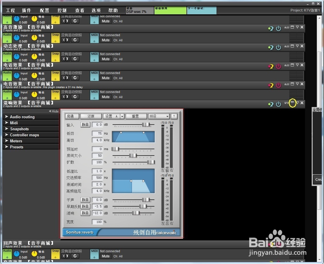Open the 查看 menu
The width and height of the screenshot is (324, 264).
point(80,10)
